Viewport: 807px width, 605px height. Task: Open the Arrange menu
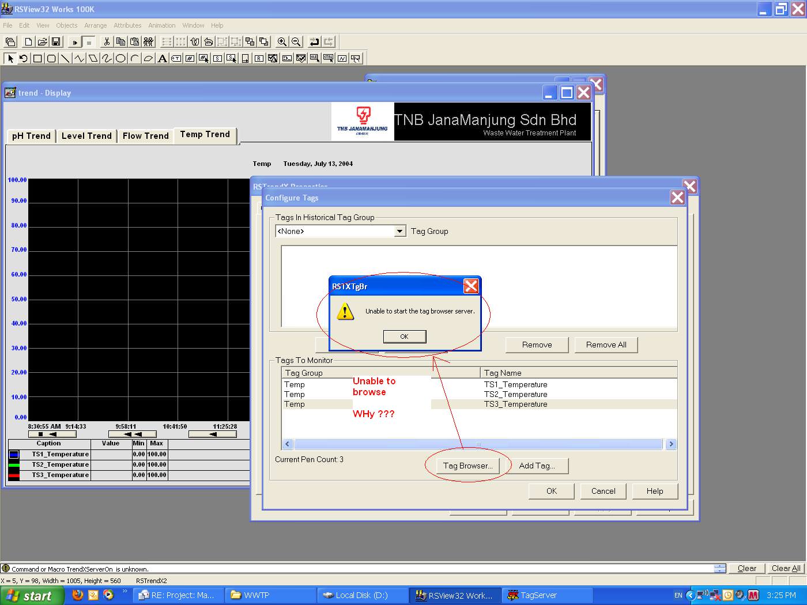pos(96,25)
